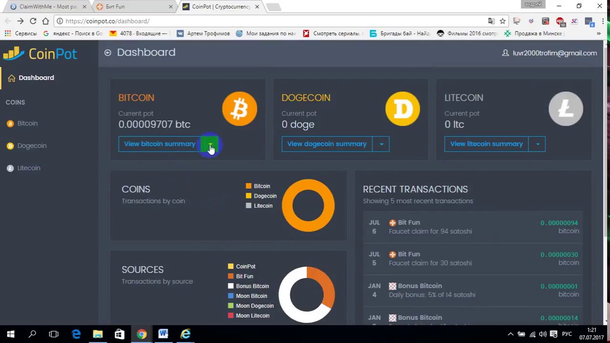
Task: Select the 0.00000094 bitcoin transaction amount
Action: coord(559,223)
